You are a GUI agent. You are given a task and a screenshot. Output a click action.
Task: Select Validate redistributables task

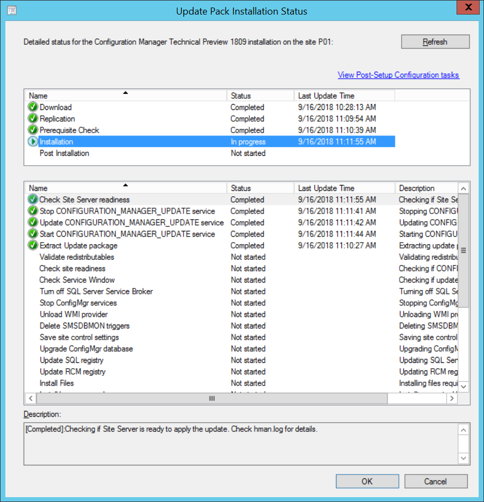tap(241, 257)
